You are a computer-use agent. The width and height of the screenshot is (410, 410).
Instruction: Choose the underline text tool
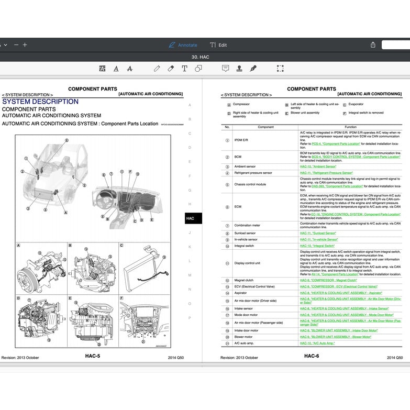tap(116, 69)
